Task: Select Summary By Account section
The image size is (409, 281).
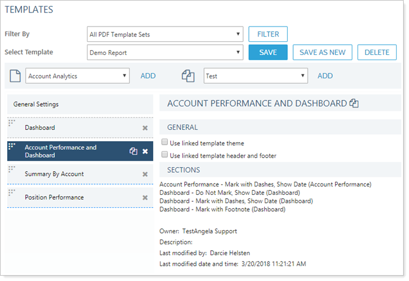Action: tap(54, 174)
